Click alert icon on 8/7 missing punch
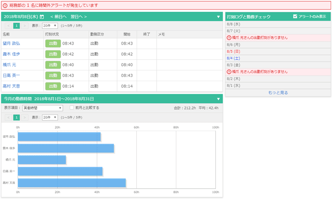 229,37
